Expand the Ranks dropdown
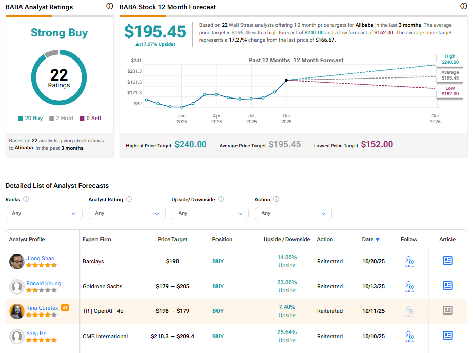The width and height of the screenshot is (473, 353). tap(44, 213)
